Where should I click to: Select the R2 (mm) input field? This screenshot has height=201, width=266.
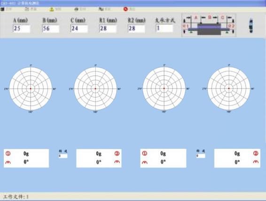(x=137, y=29)
